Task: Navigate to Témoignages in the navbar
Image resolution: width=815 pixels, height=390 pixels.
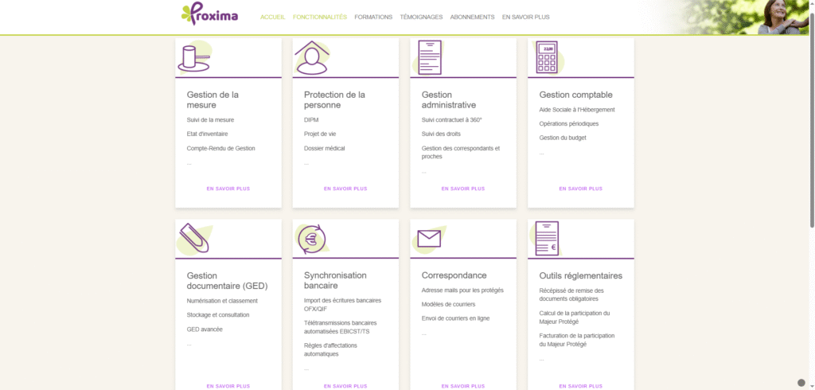Action: [x=421, y=17]
